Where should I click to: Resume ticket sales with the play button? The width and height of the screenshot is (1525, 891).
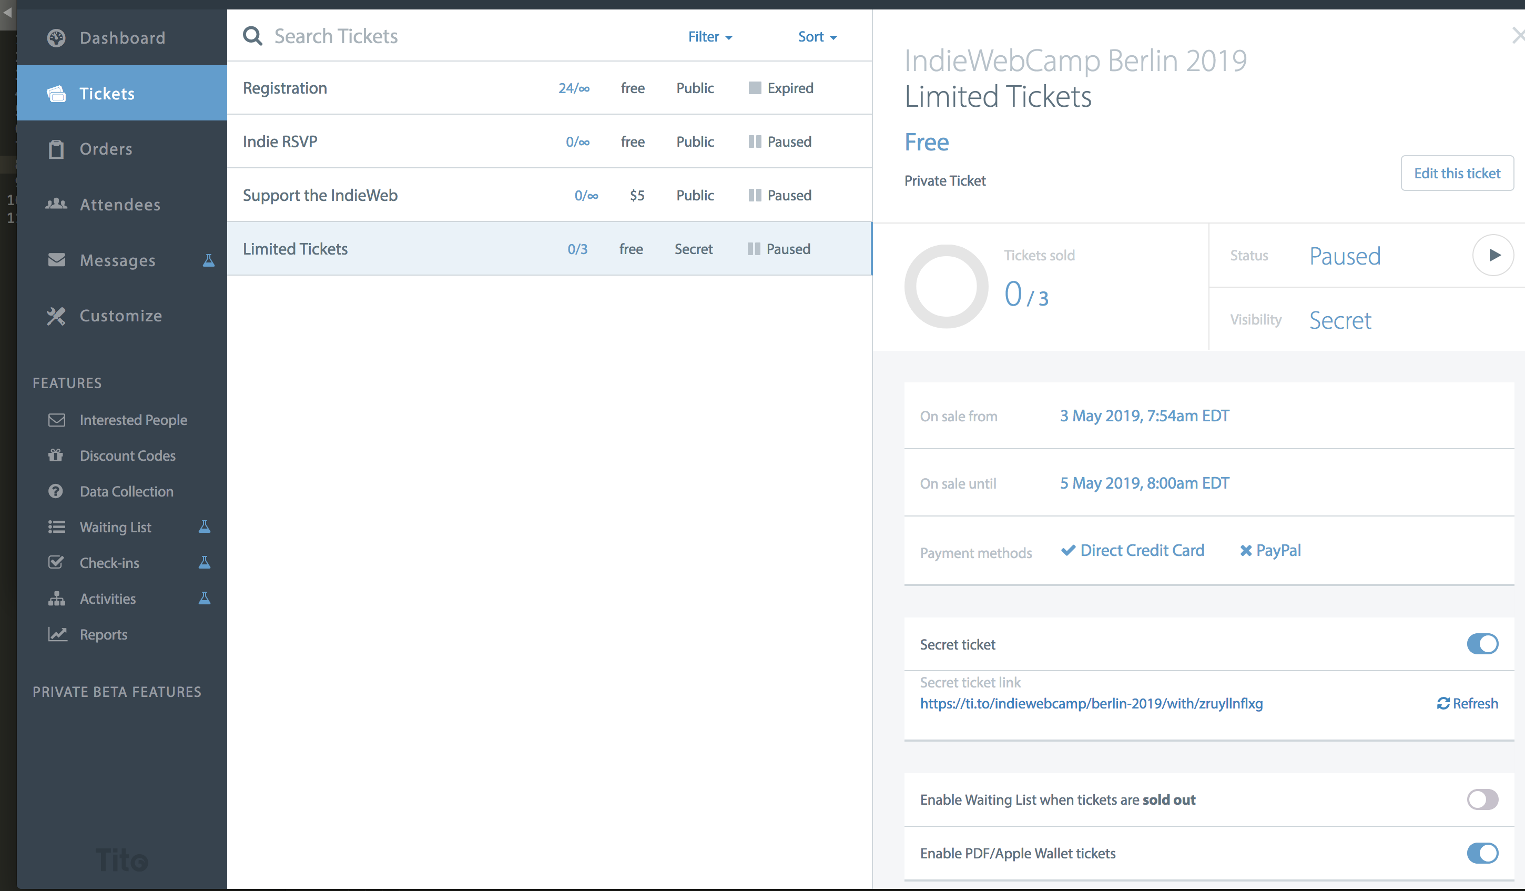click(x=1493, y=255)
